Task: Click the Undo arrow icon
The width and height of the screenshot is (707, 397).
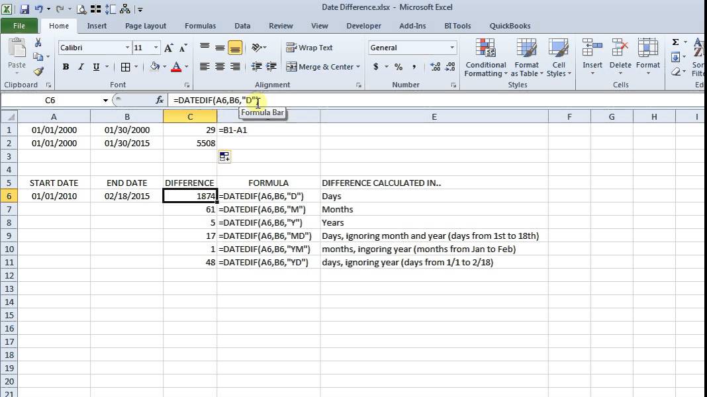Action: click(x=39, y=9)
